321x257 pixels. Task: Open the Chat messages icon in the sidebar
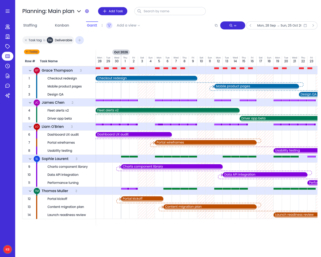coord(7,86)
